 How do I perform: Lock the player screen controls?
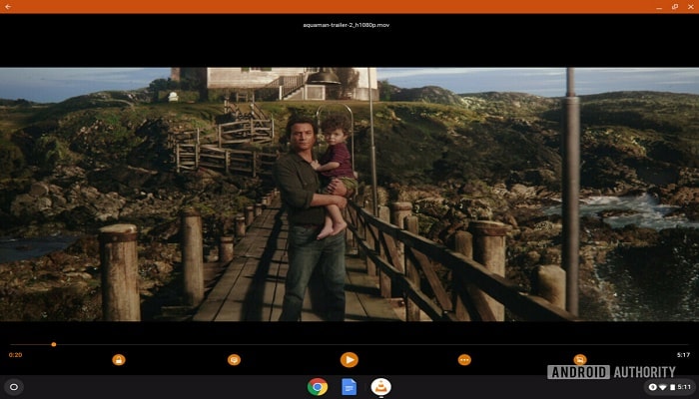119,359
